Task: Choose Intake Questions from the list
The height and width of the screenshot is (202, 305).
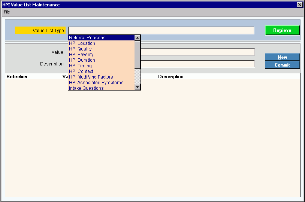Action: click(86, 88)
